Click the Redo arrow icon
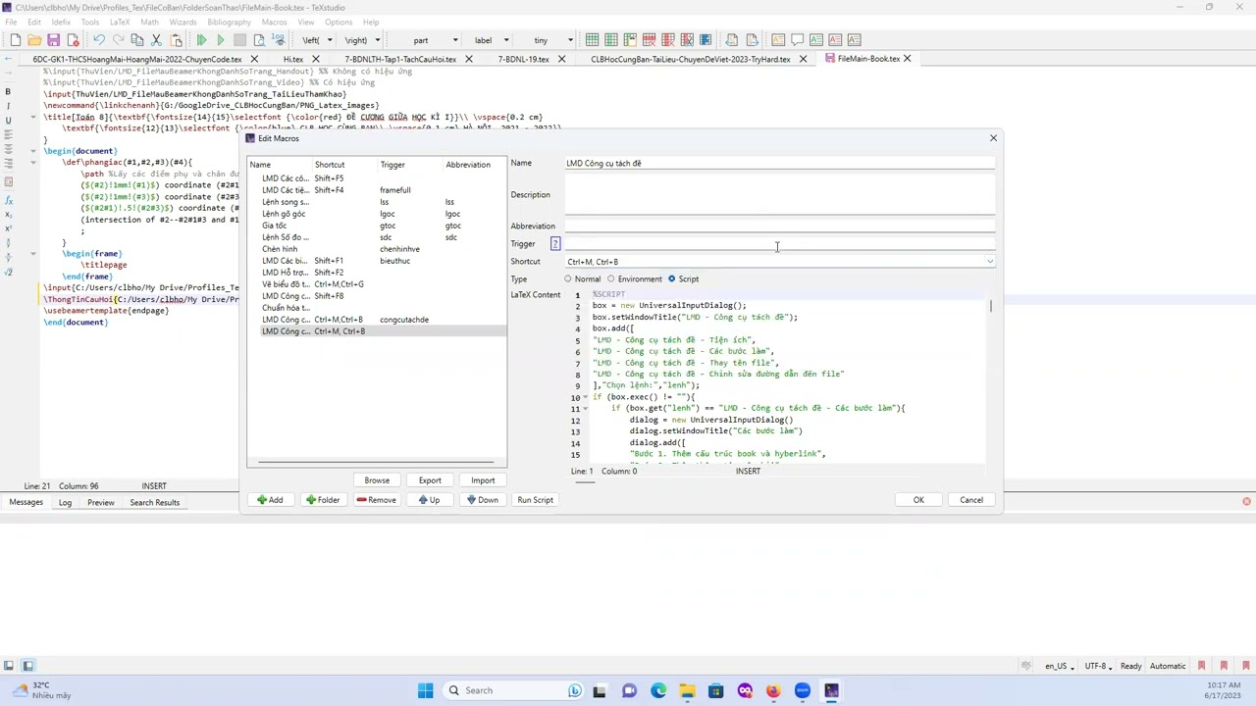The image size is (1256, 706). point(118,40)
